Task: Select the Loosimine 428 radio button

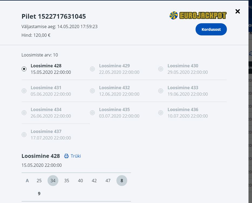Action: pyautogui.click(x=24, y=69)
